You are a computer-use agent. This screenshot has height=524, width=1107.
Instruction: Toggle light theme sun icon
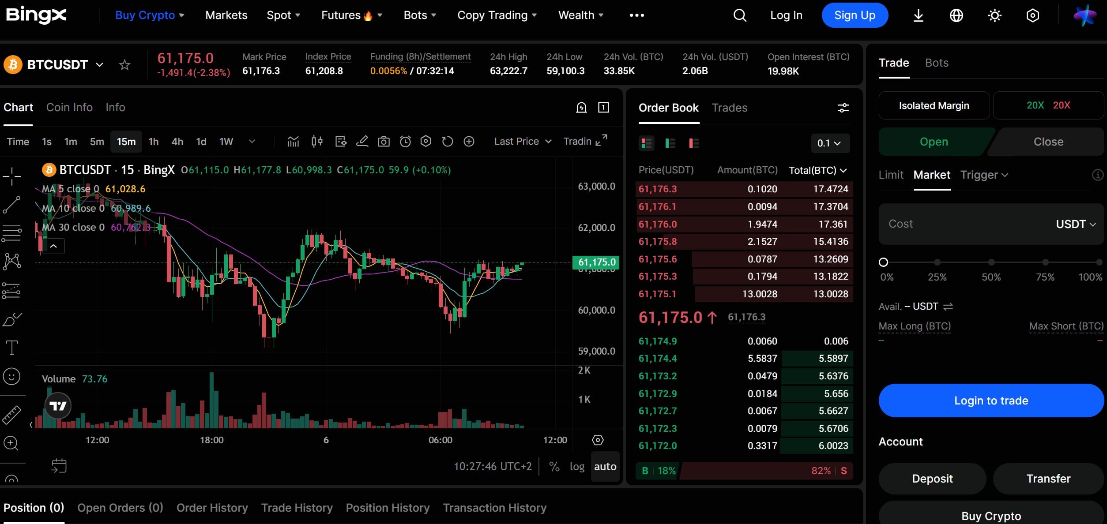pos(994,15)
